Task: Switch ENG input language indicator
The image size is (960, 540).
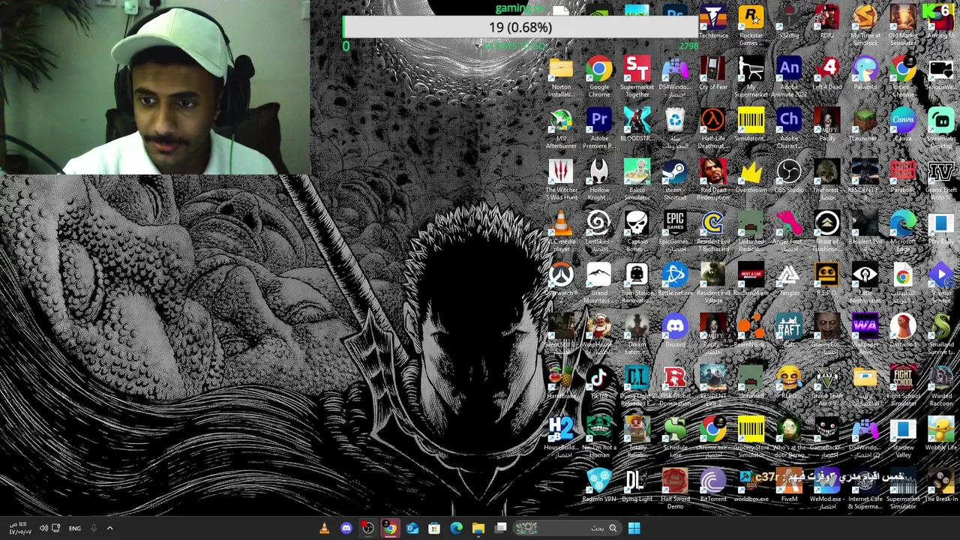Action: (75, 529)
